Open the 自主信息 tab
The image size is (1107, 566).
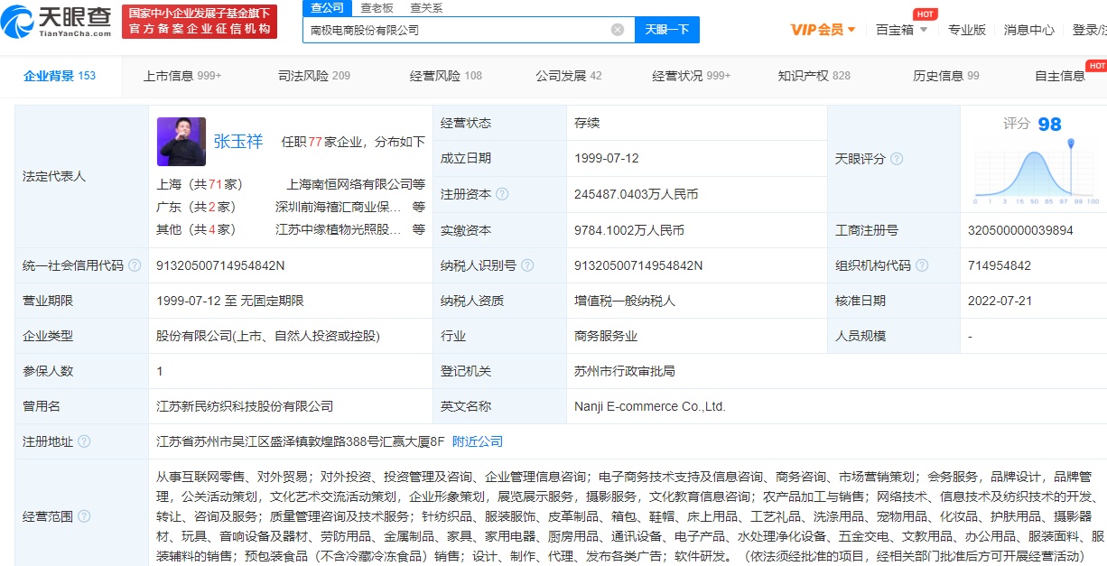click(x=1060, y=76)
